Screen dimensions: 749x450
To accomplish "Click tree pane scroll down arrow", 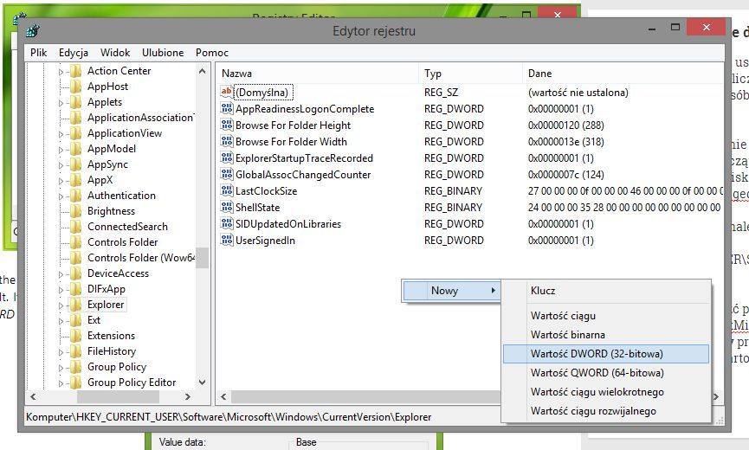I will coord(202,382).
